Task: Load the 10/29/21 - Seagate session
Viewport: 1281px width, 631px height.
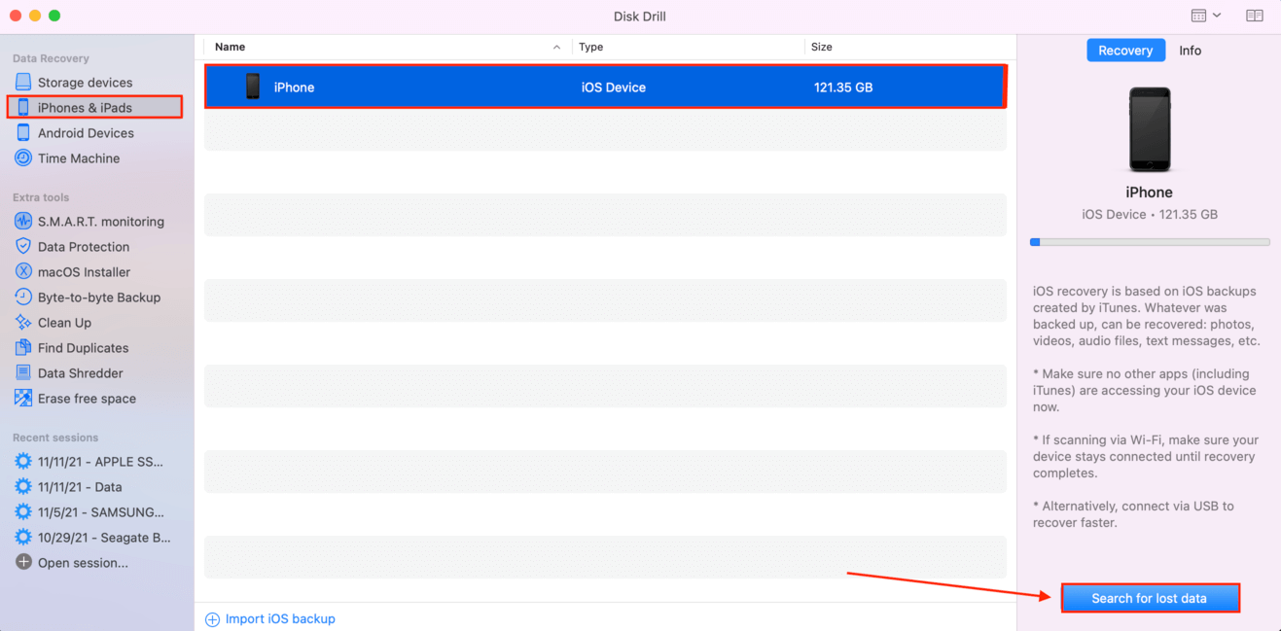Action: point(104,538)
